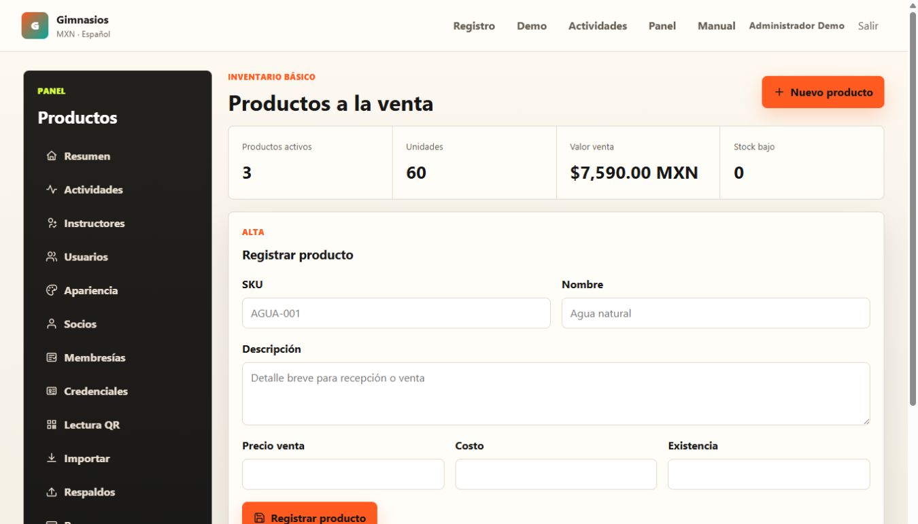Viewport: 918px width, 524px height.
Task: Click the Actividades pulse icon
Action: pos(52,190)
